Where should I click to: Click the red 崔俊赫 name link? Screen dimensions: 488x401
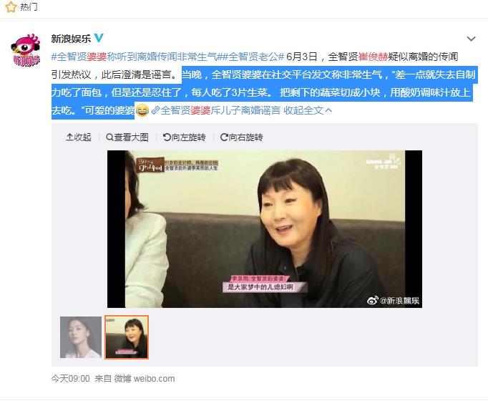(373, 57)
